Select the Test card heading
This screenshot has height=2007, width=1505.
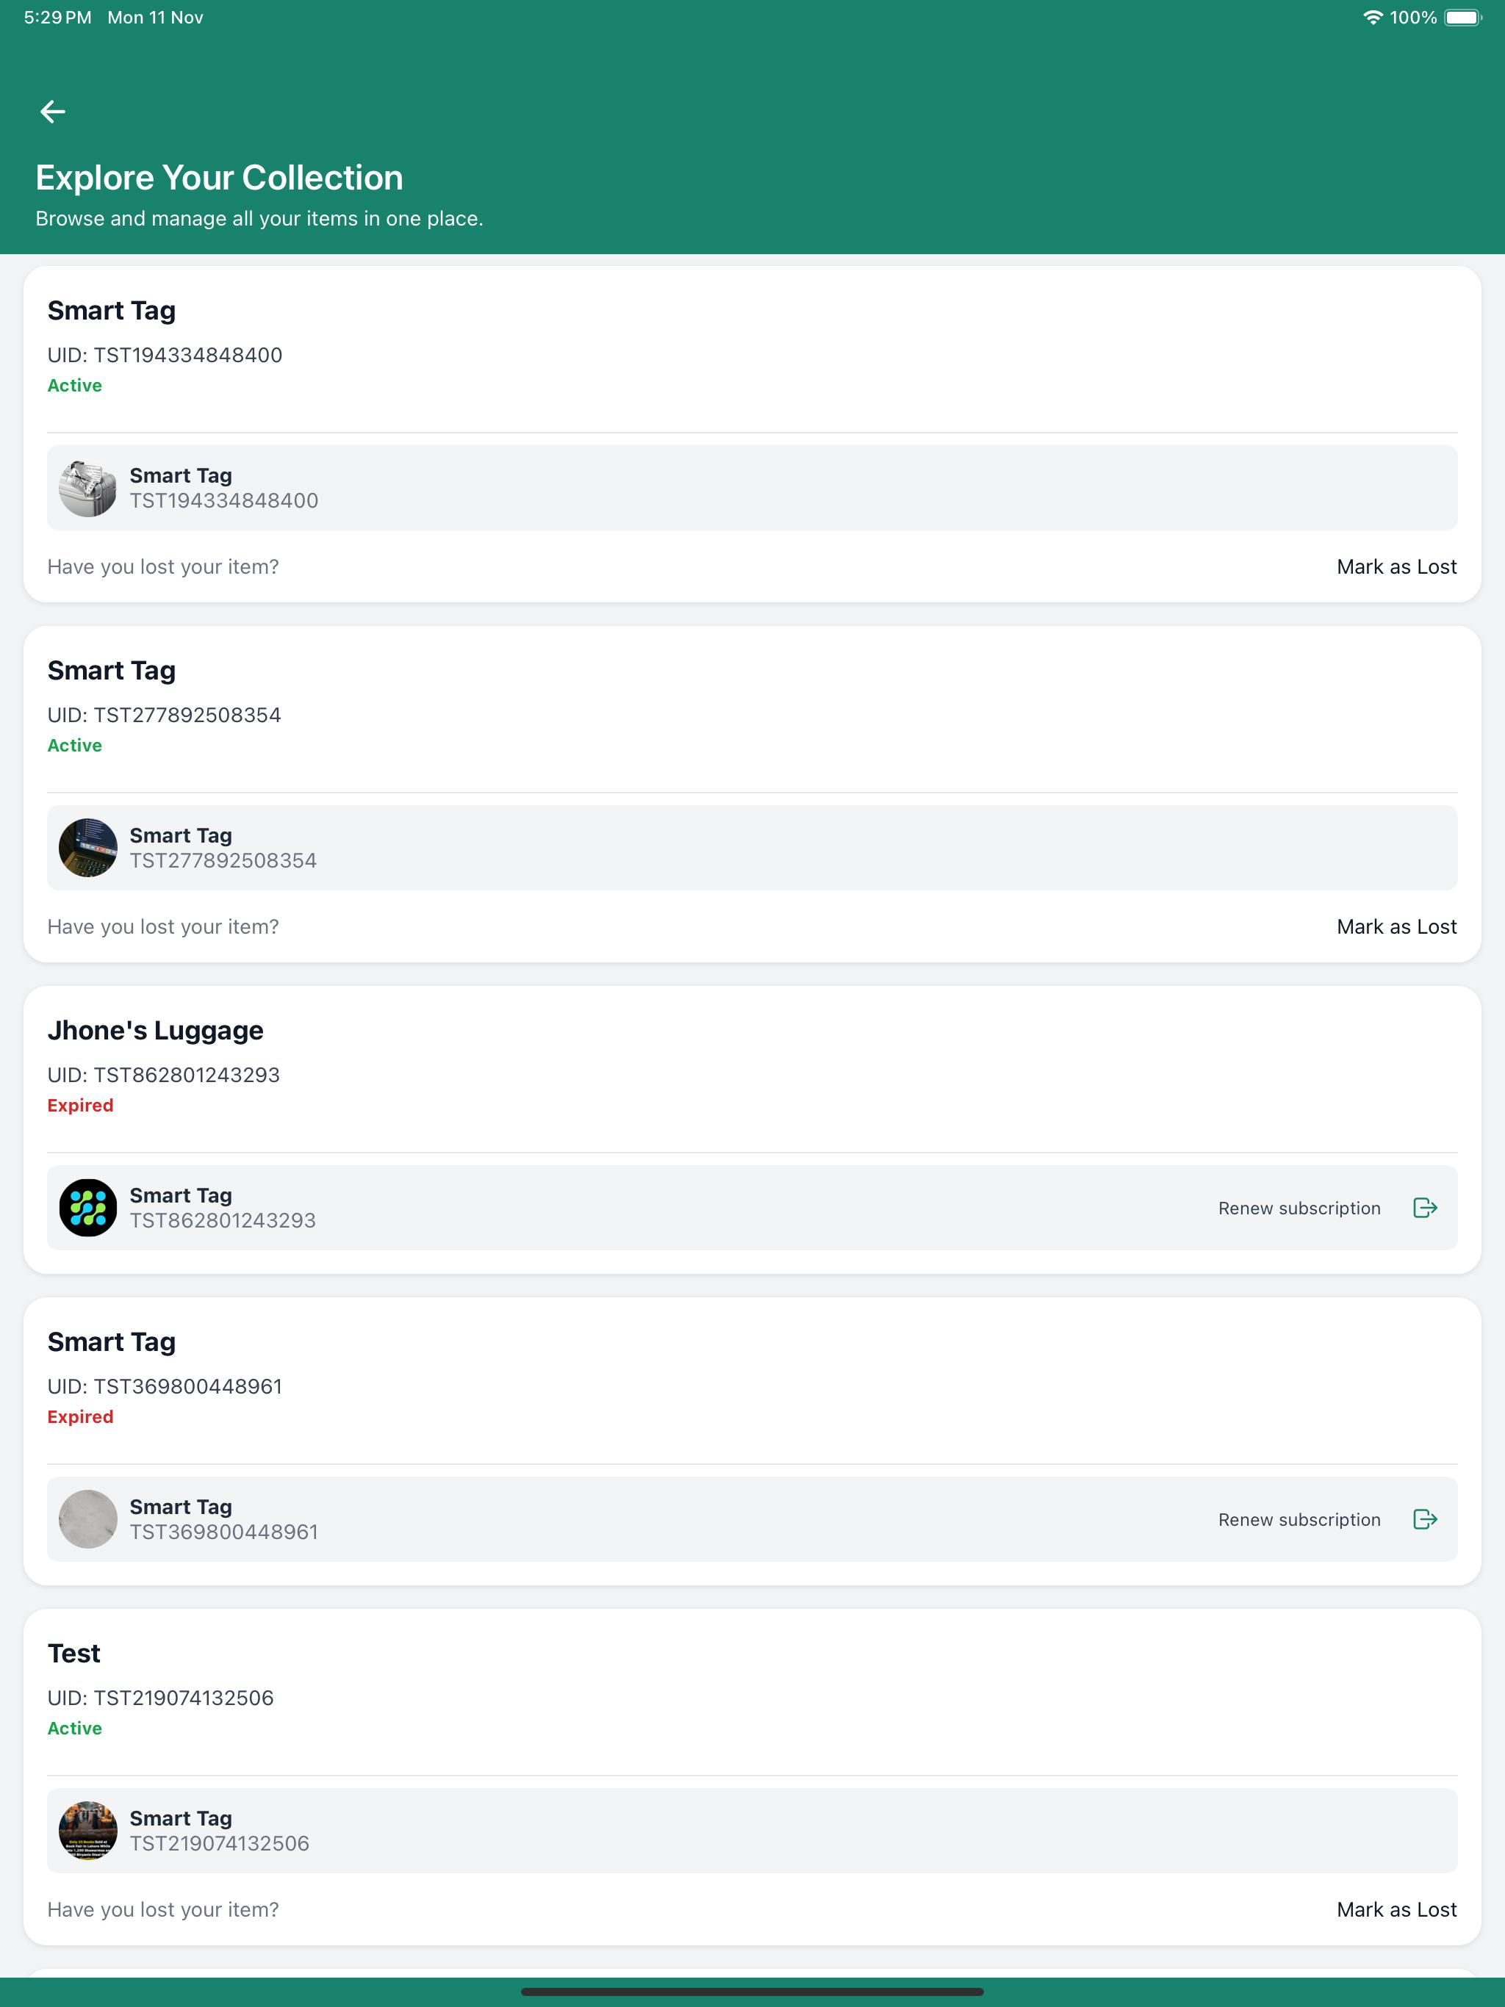pyautogui.click(x=73, y=1653)
